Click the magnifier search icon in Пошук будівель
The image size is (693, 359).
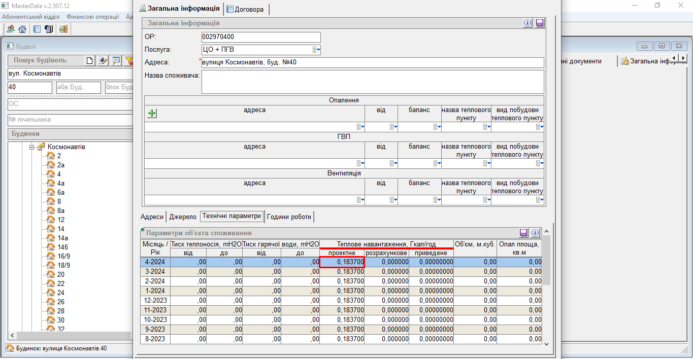pos(116,61)
